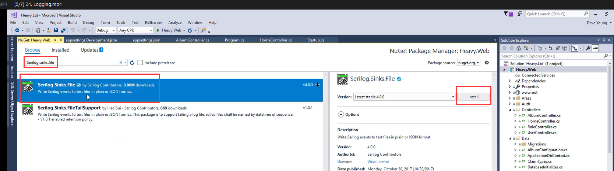
Task: Click the pin icon on the NuGet: Heavy.Web tab
Action: (x=55, y=40)
